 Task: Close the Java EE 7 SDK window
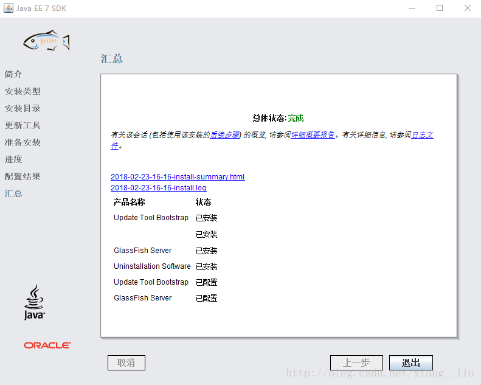point(468,8)
